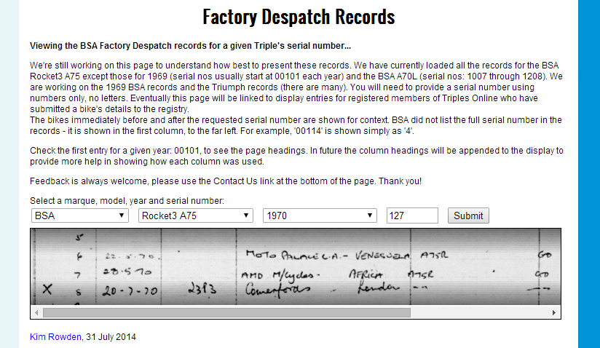This screenshot has width=600, height=348.
Task: Click the horizontal scrollbar right arrow
Action: pyautogui.click(x=553, y=312)
